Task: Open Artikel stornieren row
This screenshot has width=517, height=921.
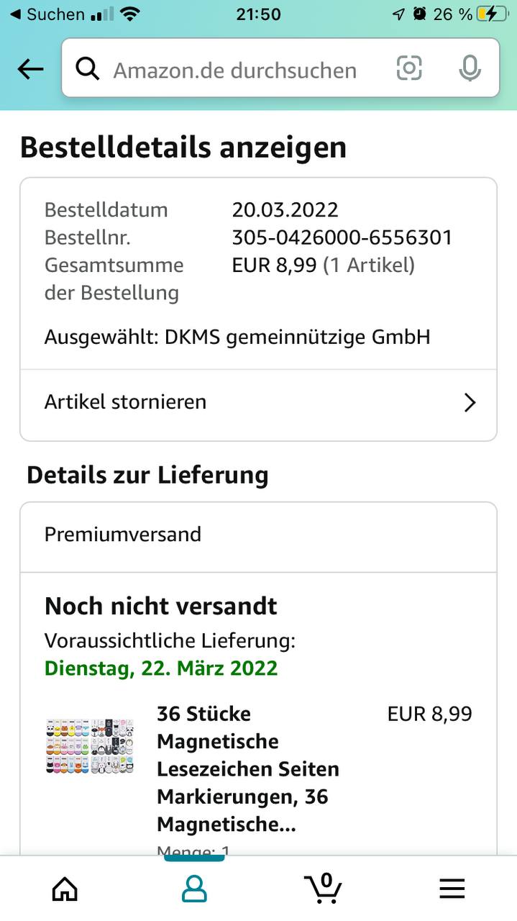Action: click(x=258, y=402)
